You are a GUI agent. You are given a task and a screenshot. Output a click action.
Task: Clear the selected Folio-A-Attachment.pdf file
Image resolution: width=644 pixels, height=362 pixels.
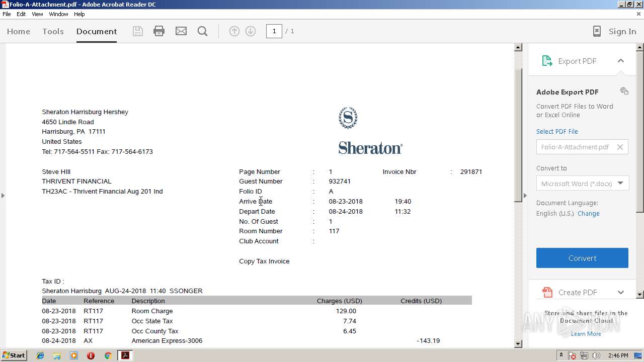pyautogui.click(x=620, y=147)
